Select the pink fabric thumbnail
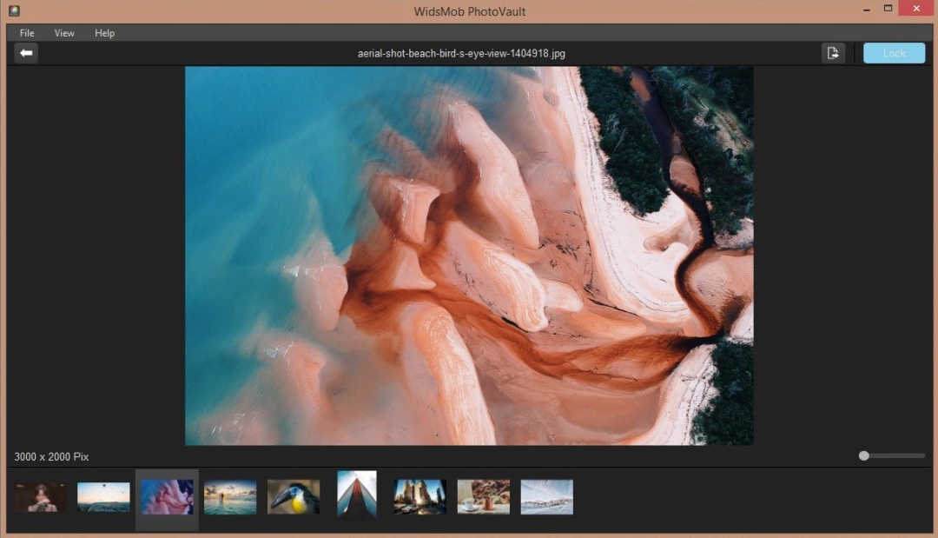This screenshot has height=538, width=938. pos(166,496)
